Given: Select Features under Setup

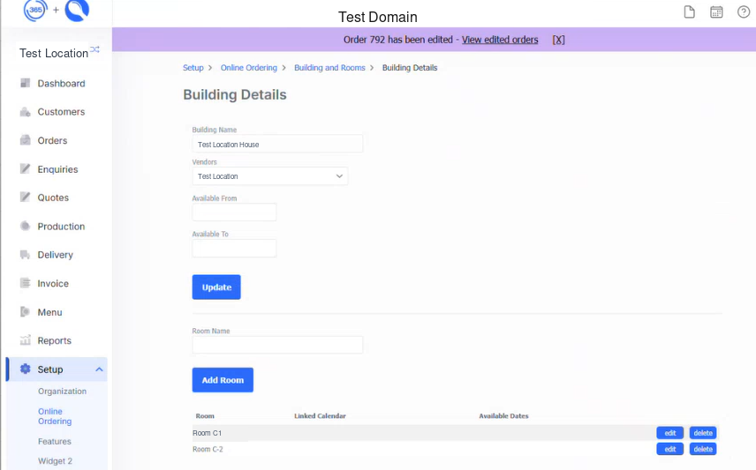Looking at the screenshot, I should point(55,441).
